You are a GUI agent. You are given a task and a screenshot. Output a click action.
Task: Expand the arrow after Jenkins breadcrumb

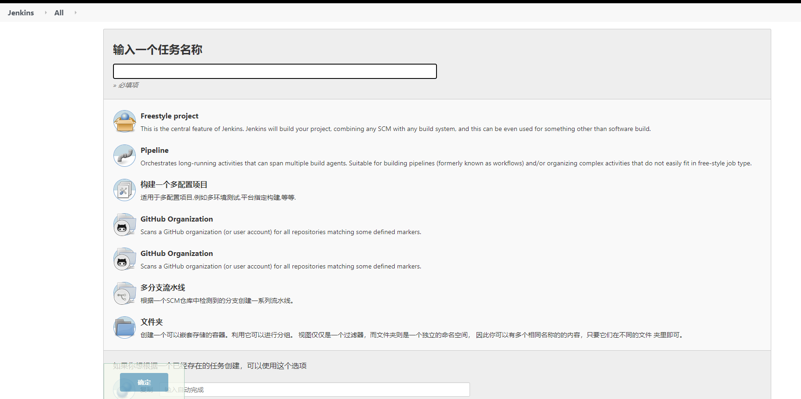(46, 13)
